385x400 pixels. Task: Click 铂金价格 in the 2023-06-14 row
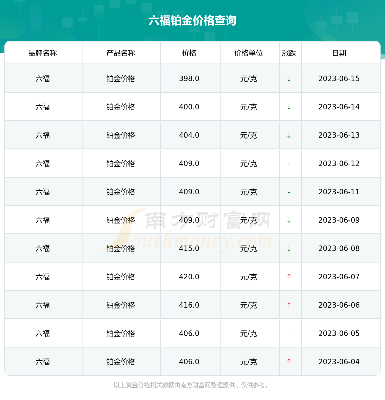(121, 107)
